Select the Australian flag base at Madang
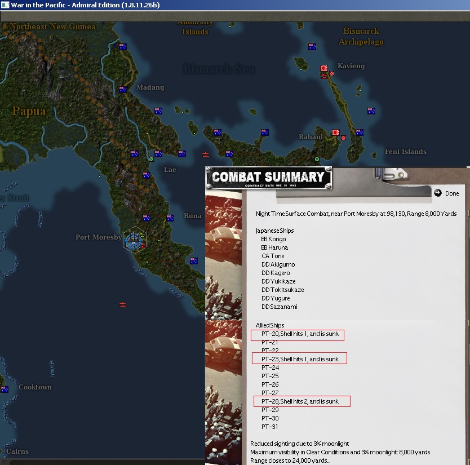 pos(123,90)
